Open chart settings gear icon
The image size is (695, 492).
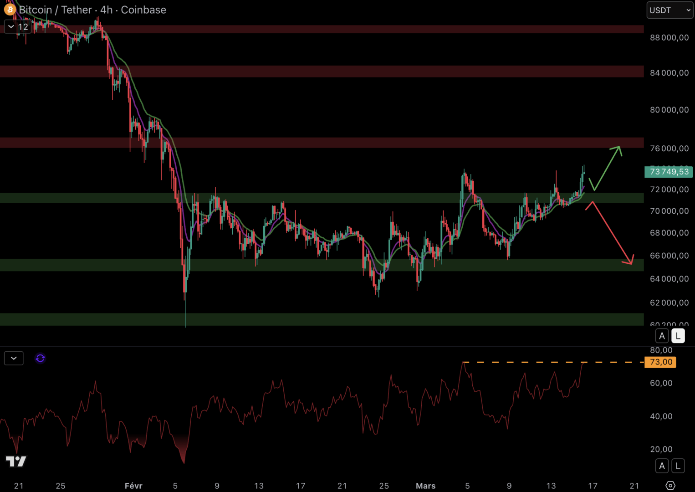(x=670, y=486)
